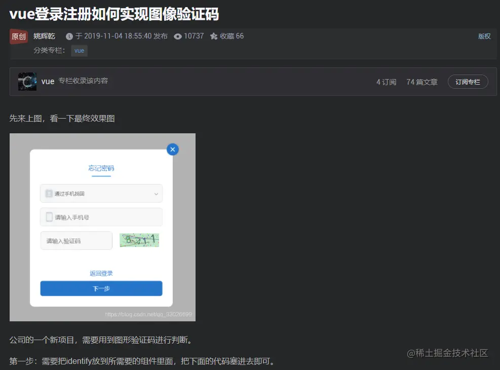Screen dimensions: 500x370
Task: Click the 10737 view count
Action: (194, 36)
